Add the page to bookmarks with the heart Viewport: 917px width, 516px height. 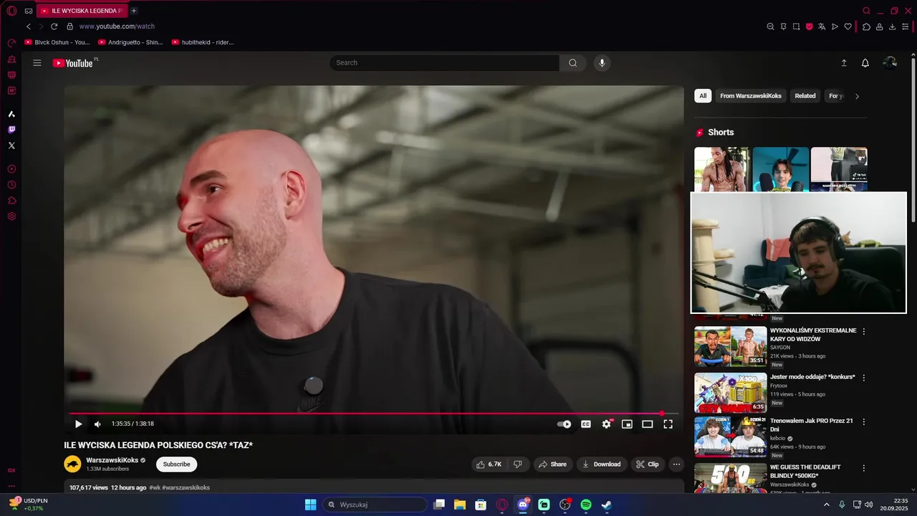point(848,27)
